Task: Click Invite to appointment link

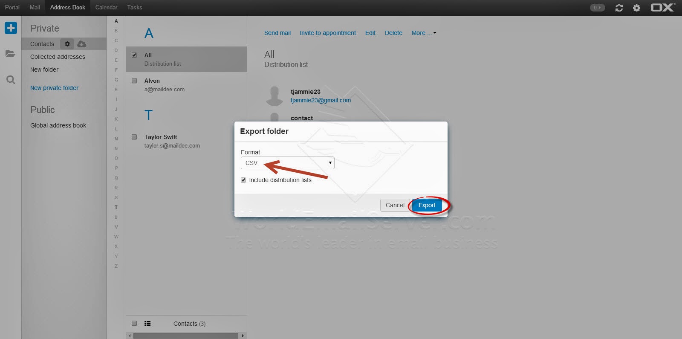Action: coord(328,33)
